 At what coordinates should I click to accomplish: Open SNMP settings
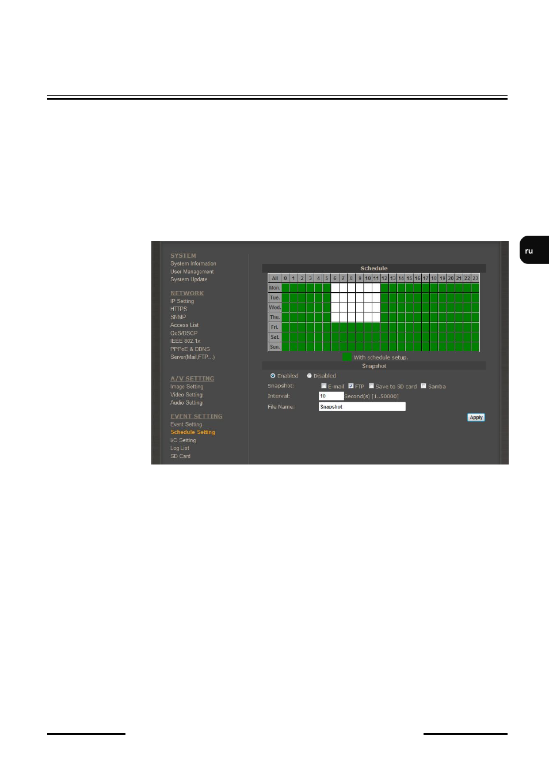click(x=178, y=317)
